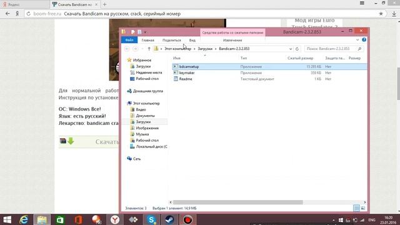
Task: Open Quick Access Toolbar customize dropdown
Action: [x=145, y=32]
